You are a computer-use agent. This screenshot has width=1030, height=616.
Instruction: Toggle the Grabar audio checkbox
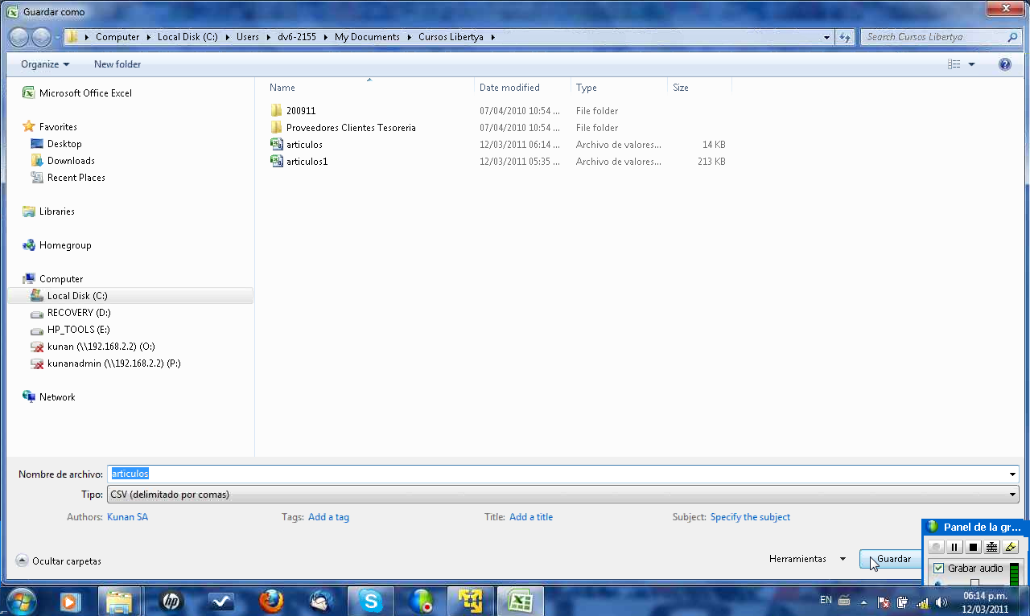(938, 568)
